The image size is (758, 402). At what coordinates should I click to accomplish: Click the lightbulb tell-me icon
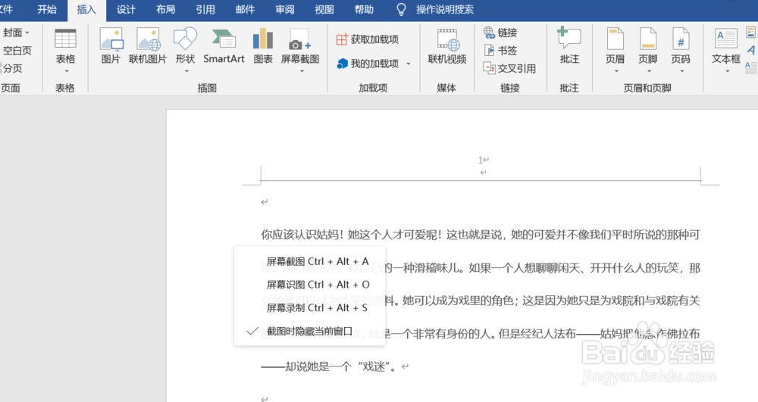tap(401, 10)
